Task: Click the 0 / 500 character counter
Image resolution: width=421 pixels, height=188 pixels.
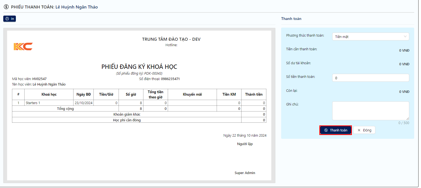Action: [404, 123]
